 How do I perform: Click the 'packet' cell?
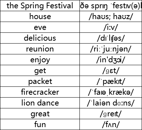[x=40, y=81]
